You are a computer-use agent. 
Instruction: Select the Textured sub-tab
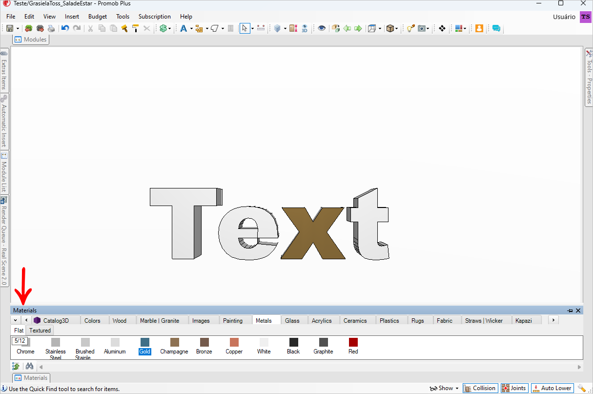coord(40,331)
